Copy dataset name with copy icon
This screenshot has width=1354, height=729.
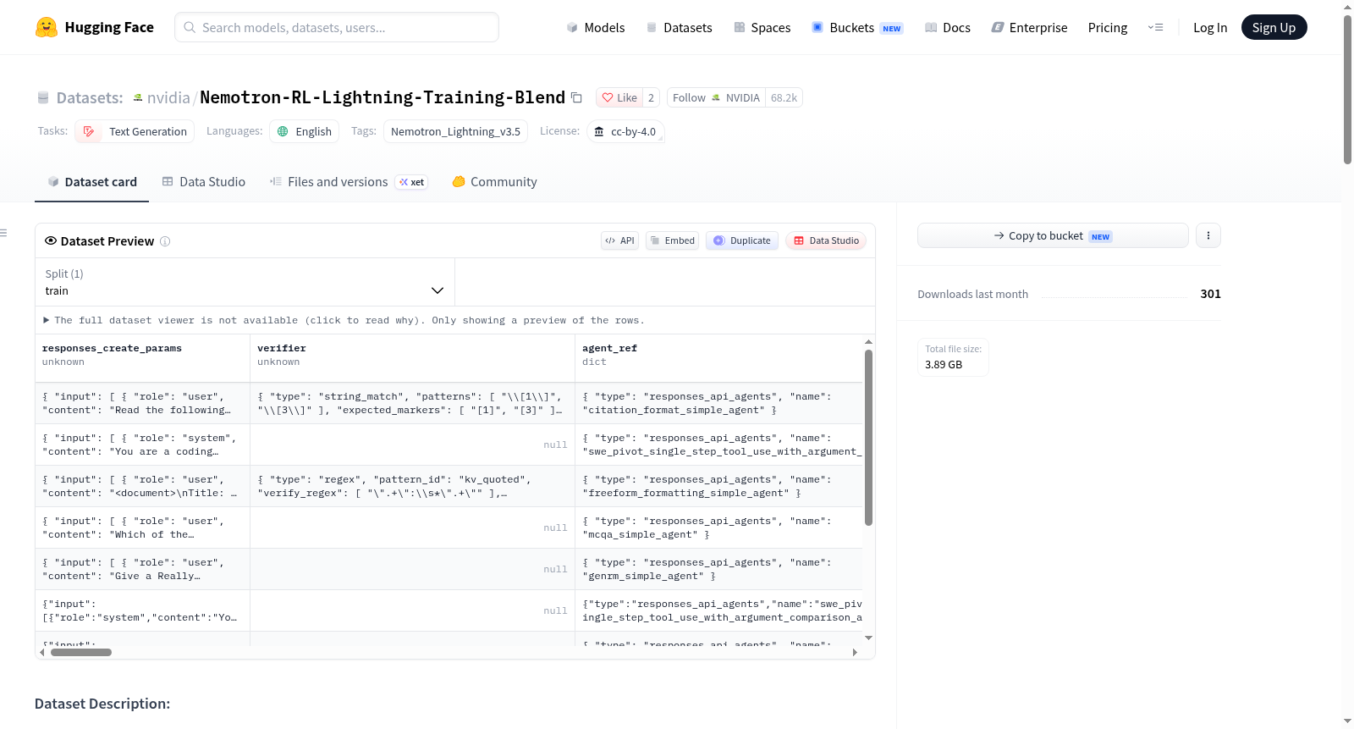coord(576,97)
